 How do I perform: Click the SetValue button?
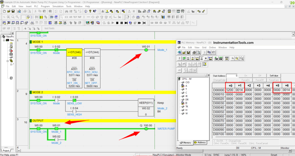[274, 76]
